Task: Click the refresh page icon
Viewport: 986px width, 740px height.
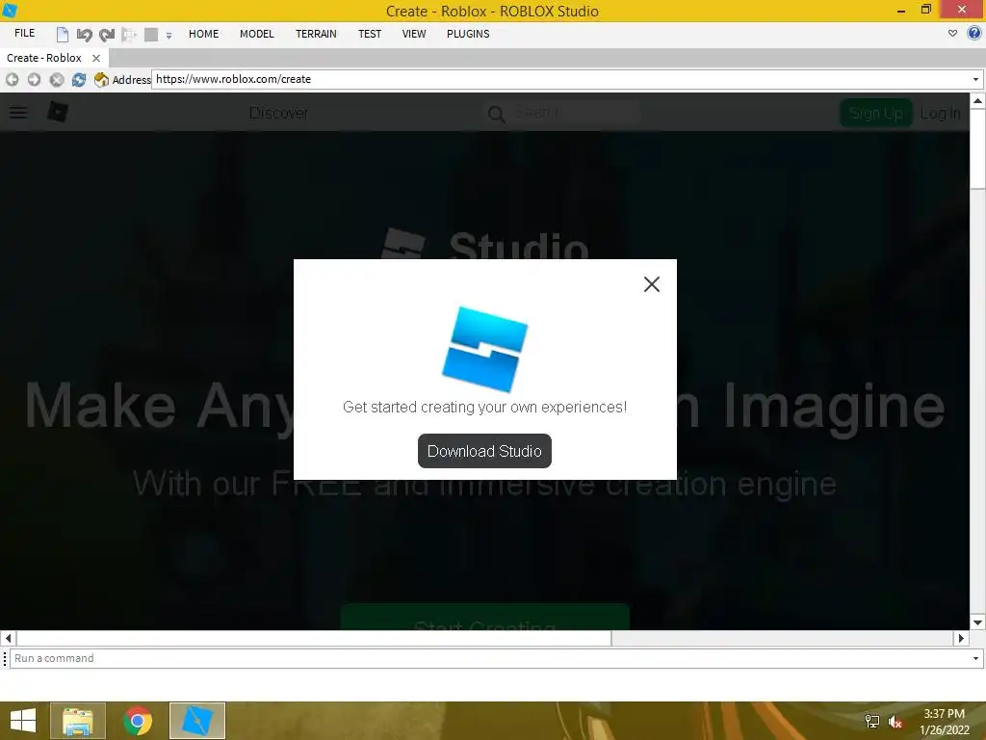Action: pyautogui.click(x=79, y=79)
